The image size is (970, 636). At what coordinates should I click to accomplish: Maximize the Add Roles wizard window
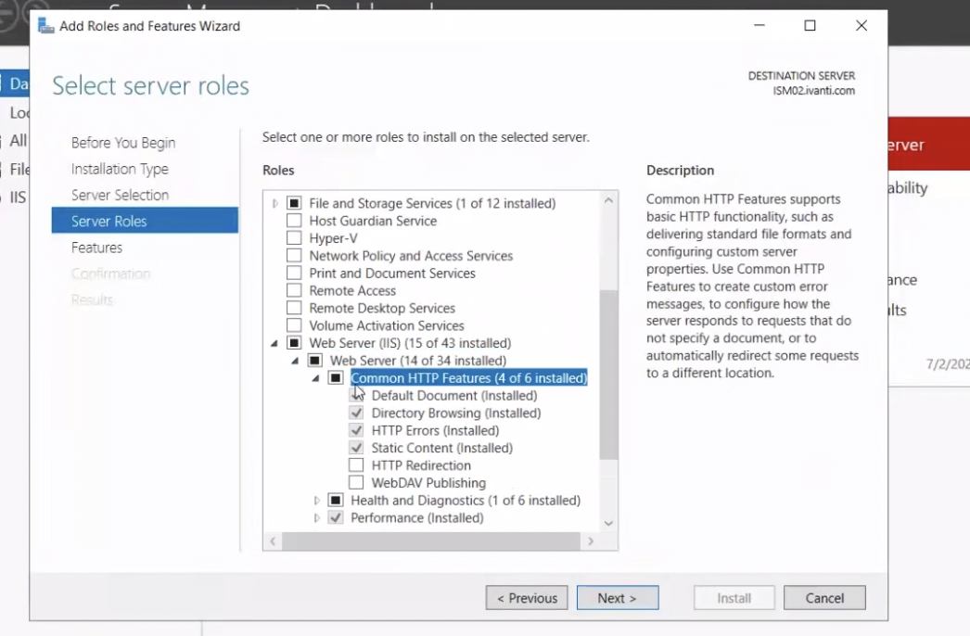coord(810,26)
